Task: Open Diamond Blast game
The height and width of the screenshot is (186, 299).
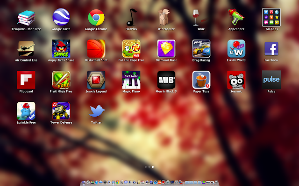Action: (166, 48)
